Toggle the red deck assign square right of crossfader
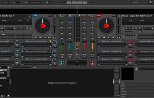This screenshot has width=154, height=98. pos(92,62)
